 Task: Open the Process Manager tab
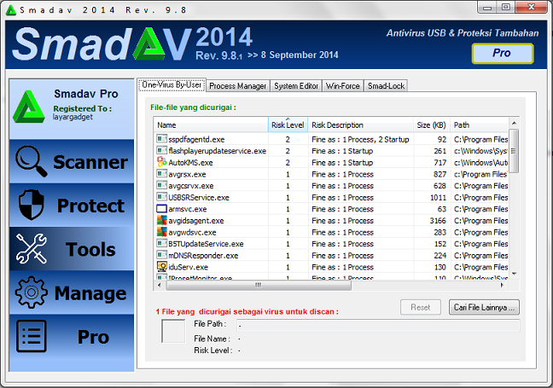click(x=238, y=86)
